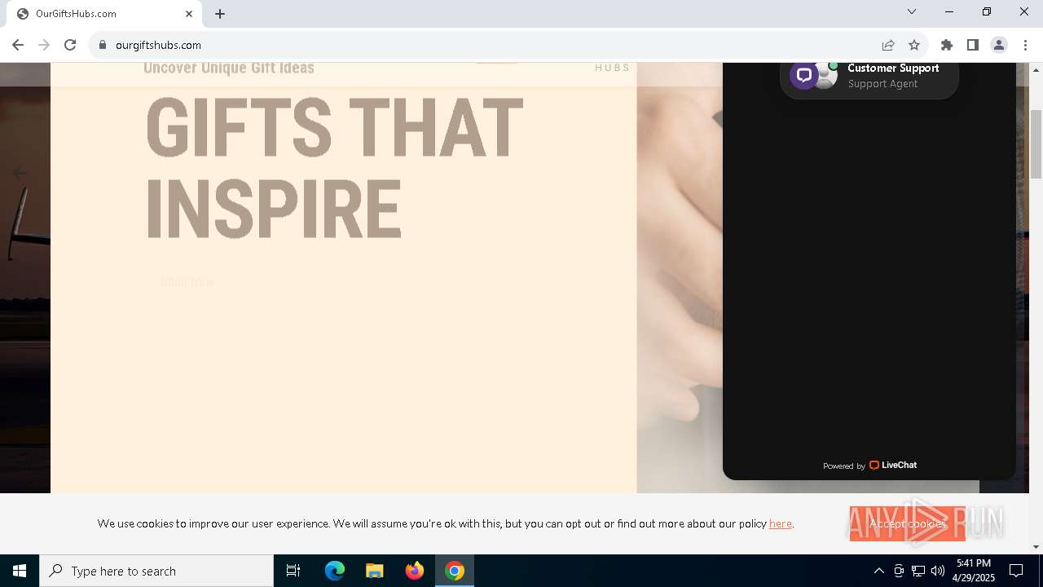Viewport: 1043px width, 587px height.
Task: Open the cookie policy 'here' link
Action: pyautogui.click(x=780, y=523)
